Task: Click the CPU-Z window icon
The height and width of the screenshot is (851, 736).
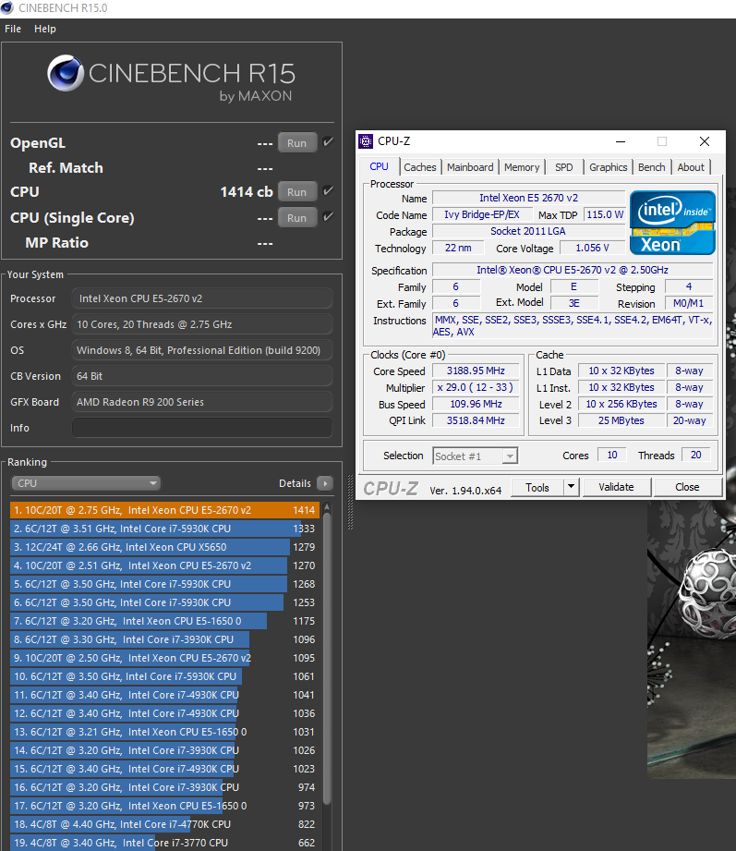Action: (367, 141)
